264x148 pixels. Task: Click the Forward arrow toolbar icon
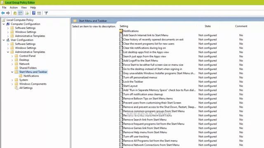8,13
